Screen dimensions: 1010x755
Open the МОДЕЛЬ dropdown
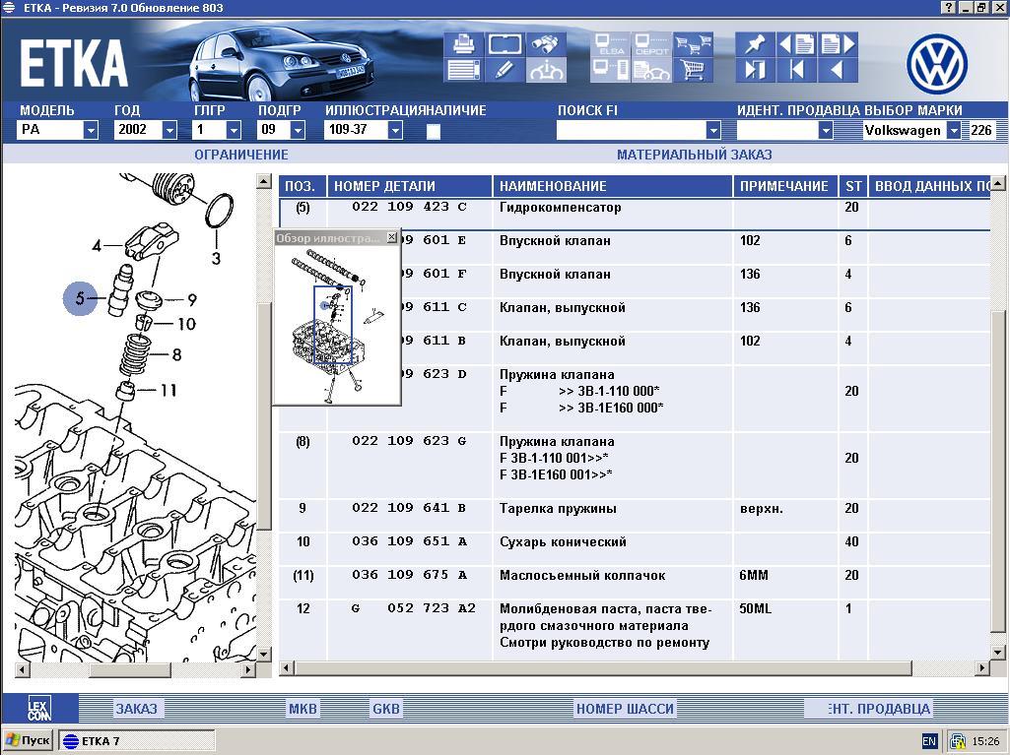click(x=91, y=130)
